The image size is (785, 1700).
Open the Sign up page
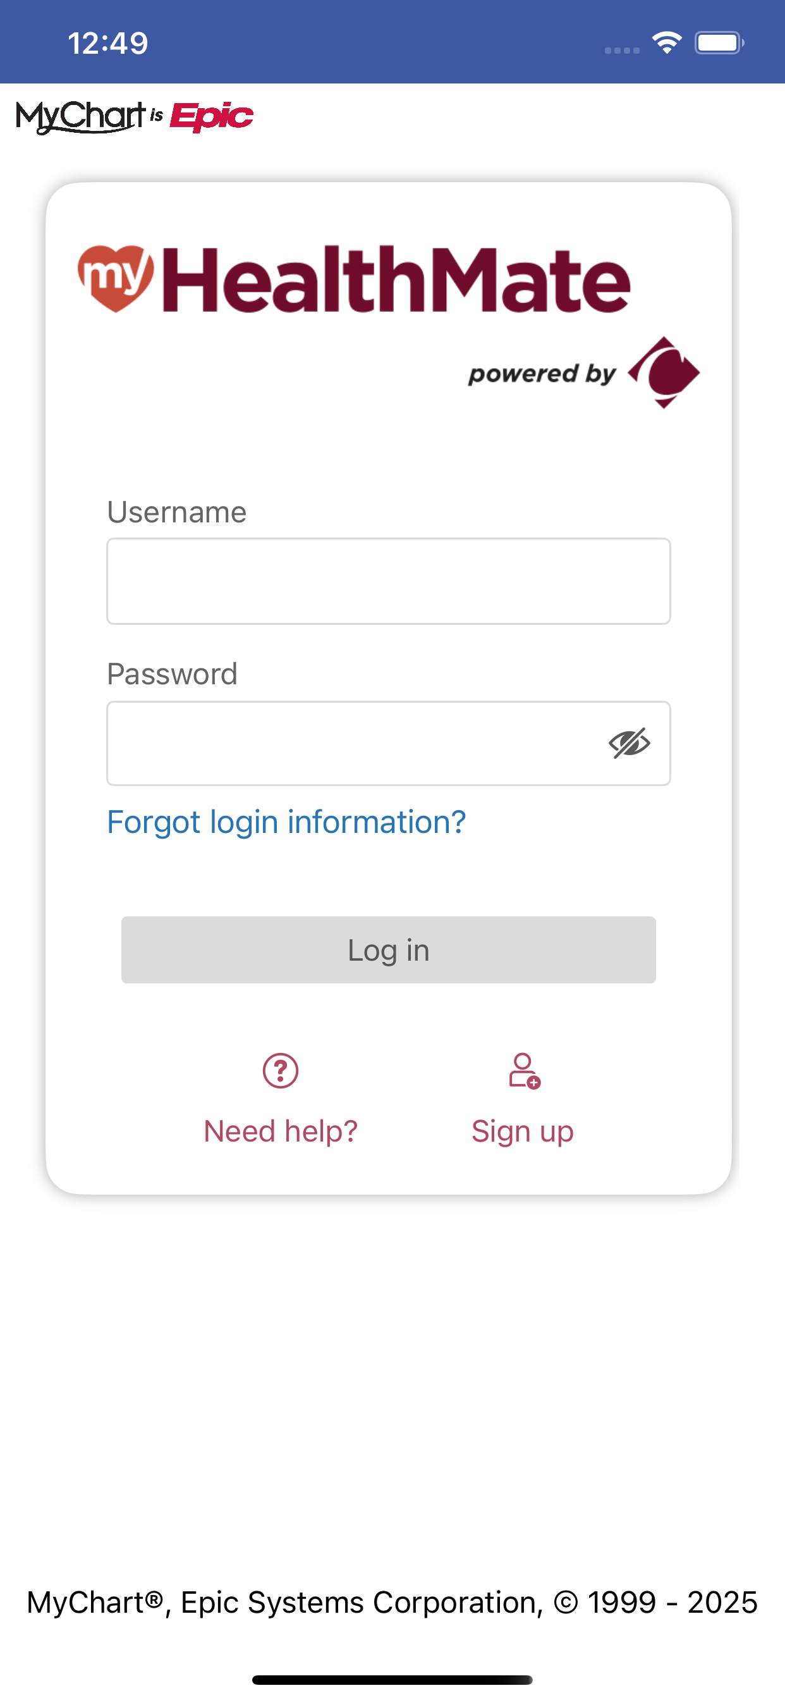click(x=522, y=1130)
